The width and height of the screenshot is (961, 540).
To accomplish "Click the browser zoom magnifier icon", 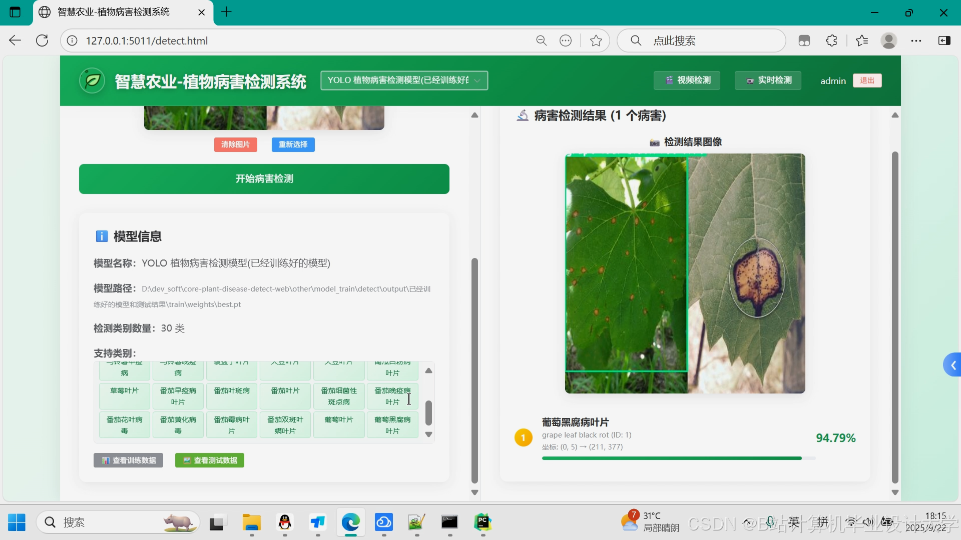I will [x=541, y=40].
